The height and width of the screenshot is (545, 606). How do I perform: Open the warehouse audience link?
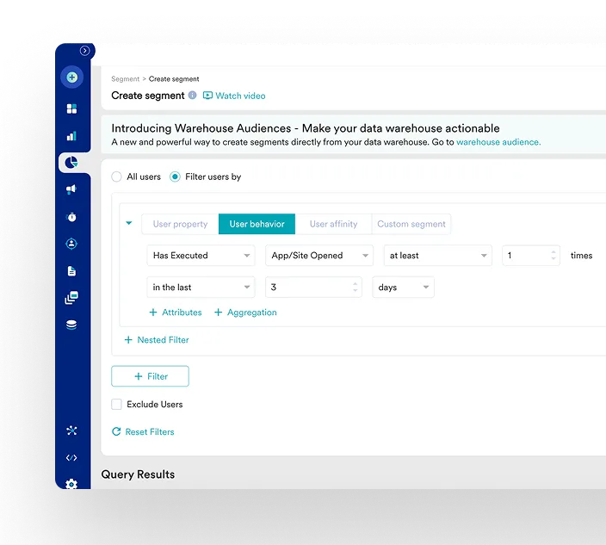498,142
